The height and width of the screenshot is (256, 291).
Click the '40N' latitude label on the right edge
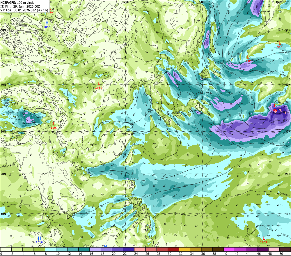point(288,84)
